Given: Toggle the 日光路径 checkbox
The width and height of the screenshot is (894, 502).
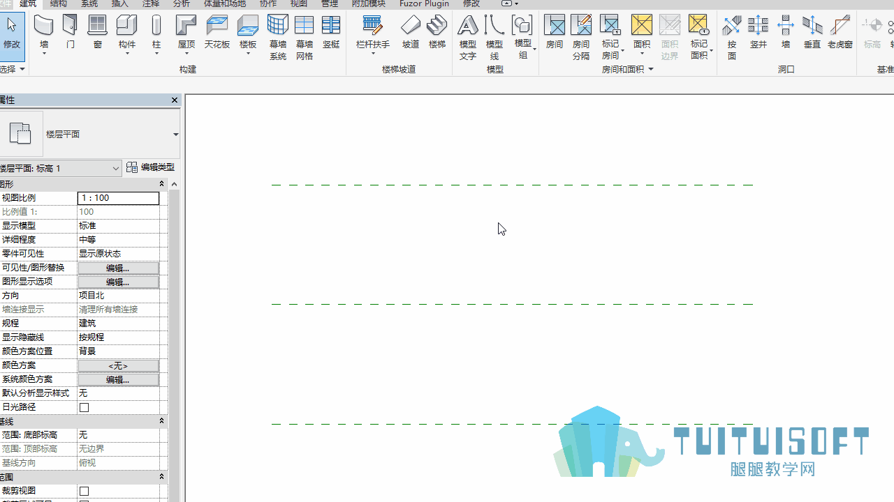Looking at the screenshot, I should click(x=84, y=407).
